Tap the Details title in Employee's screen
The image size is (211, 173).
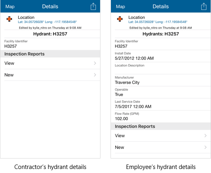click(x=160, y=6)
